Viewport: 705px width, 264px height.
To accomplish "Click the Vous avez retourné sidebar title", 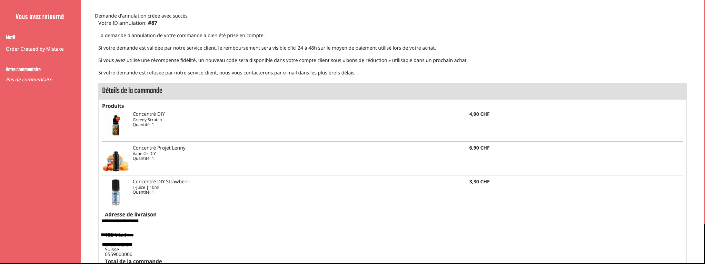I will click(40, 17).
